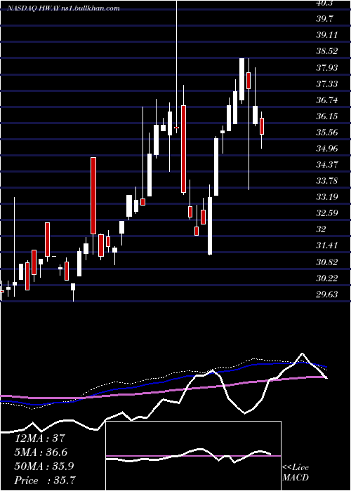Click the tall red candle spanning 34.9 to 32
The height and width of the screenshot is (491, 351).
pos(93,196)
